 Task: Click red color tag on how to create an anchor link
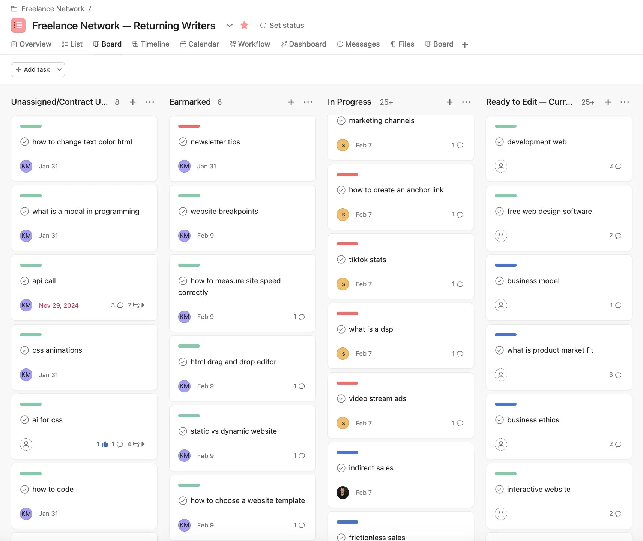pos(347,174)
